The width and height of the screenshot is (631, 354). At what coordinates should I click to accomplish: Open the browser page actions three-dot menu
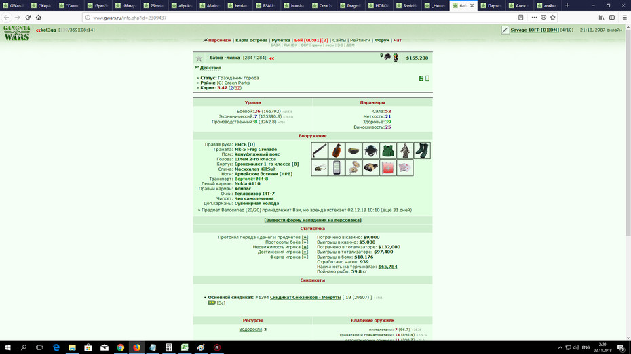coord(534,17)
